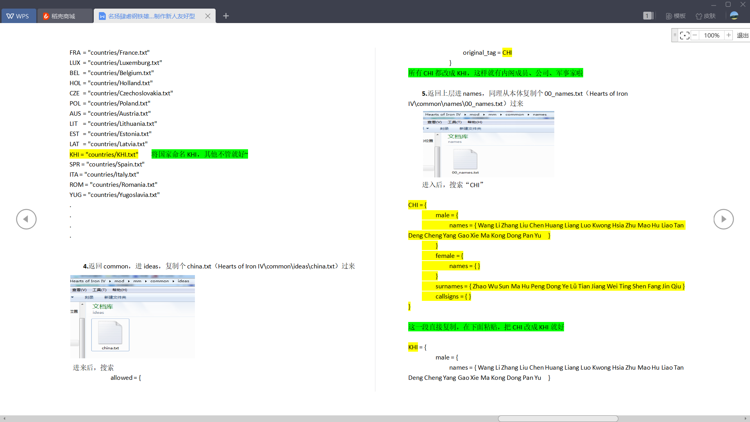Open the WPS home tab

point(18,16)
